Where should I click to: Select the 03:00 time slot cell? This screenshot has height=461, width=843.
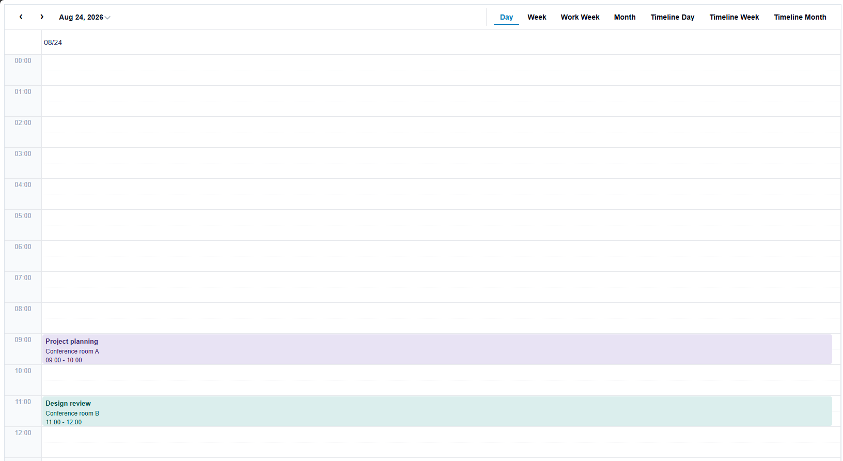click(x=441, y=156)
